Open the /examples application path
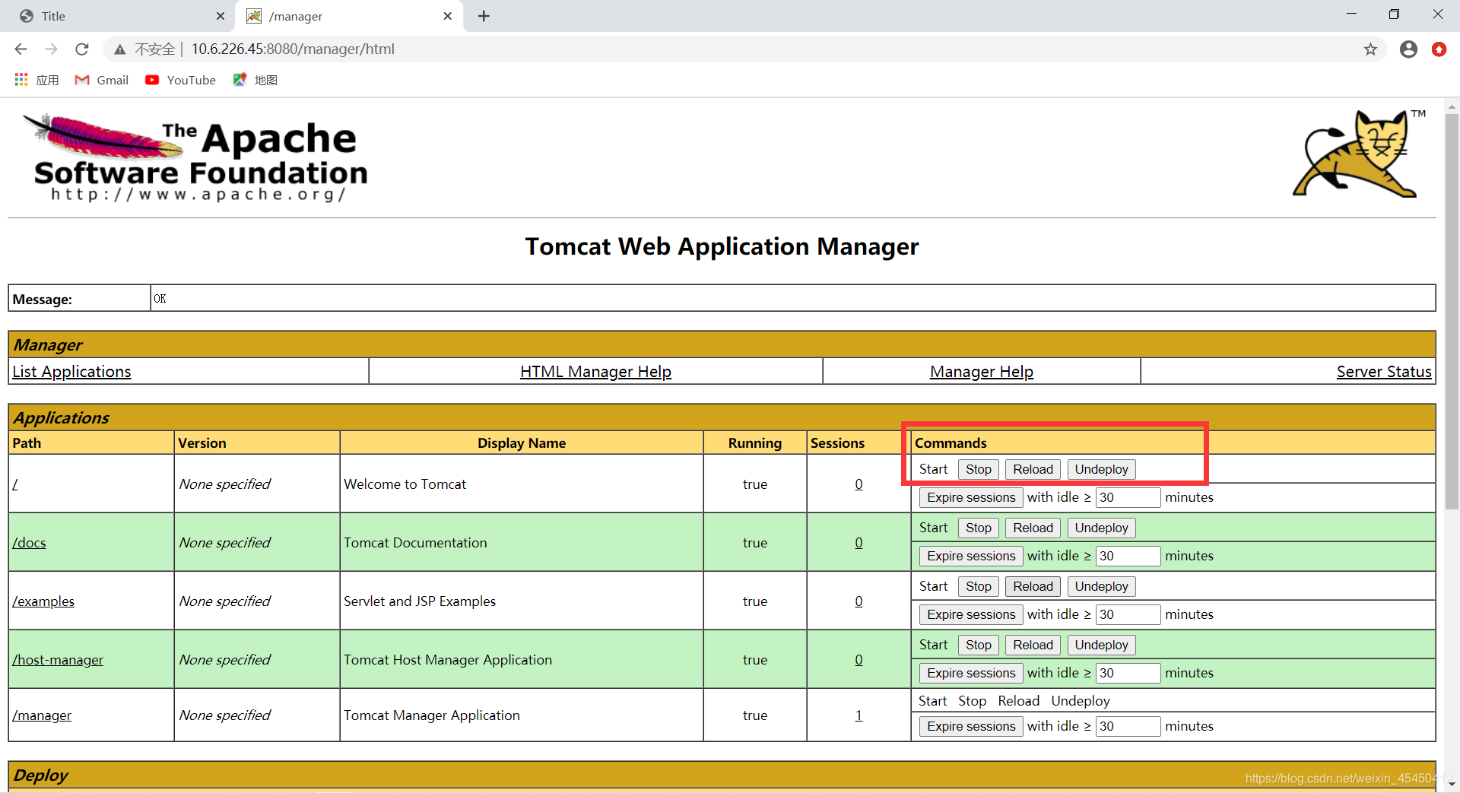The height and width of the screenshot is (793, 1460). point(43,601)
